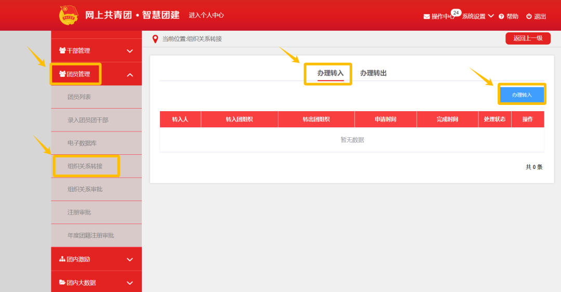Click the people icon beside 团员管理
The image size is (561, 292).
[62, 74]
